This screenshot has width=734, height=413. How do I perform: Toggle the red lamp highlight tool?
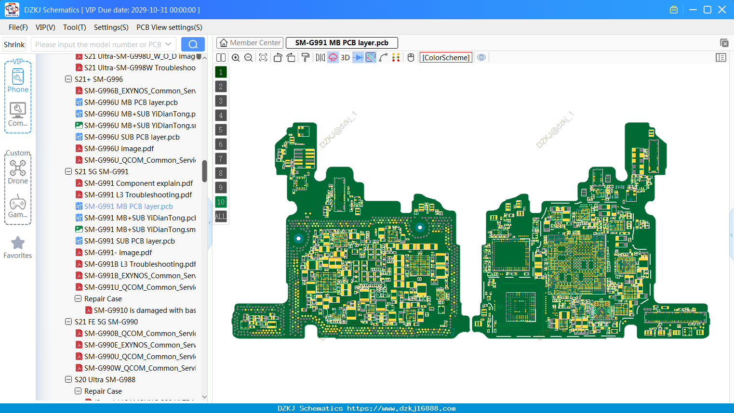click(333, 58)
